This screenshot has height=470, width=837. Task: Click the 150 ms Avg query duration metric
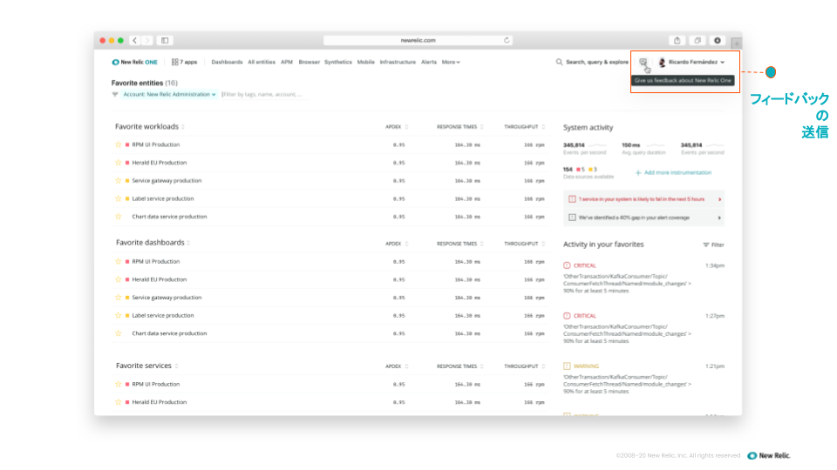pyautogui.click(x=643, y=149)
